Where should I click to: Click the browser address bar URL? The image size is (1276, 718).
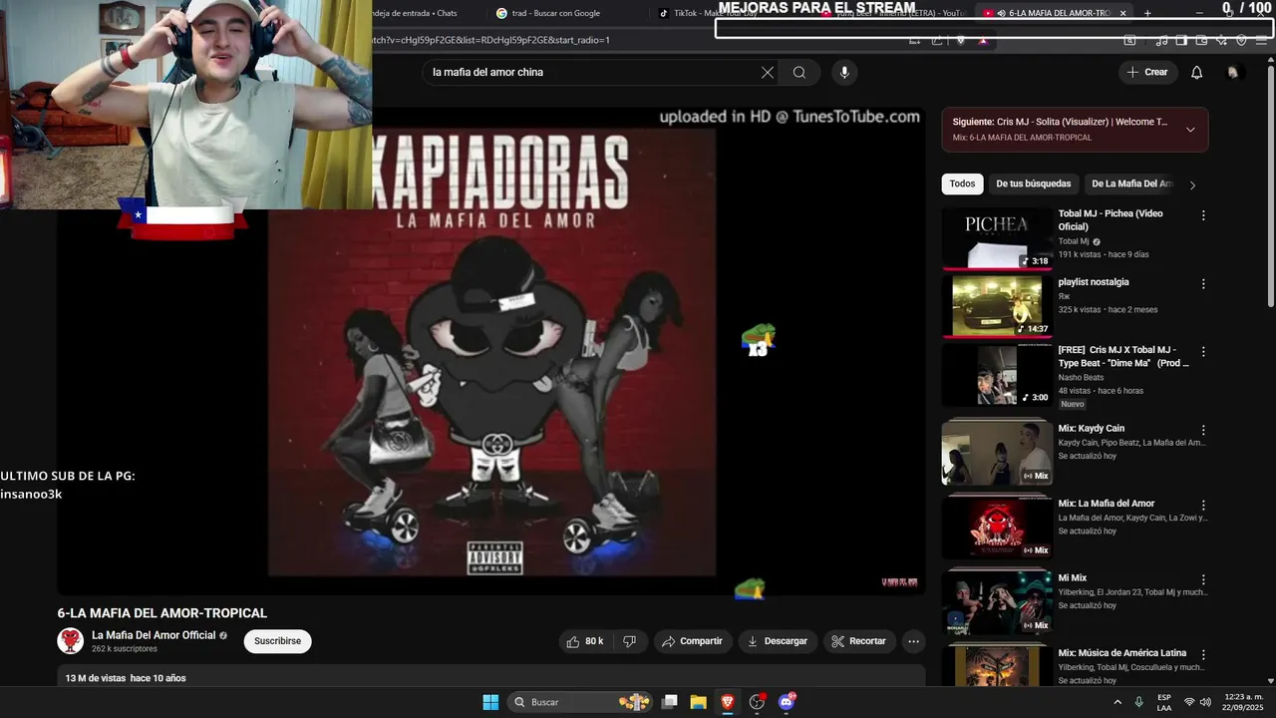point(490,40)
